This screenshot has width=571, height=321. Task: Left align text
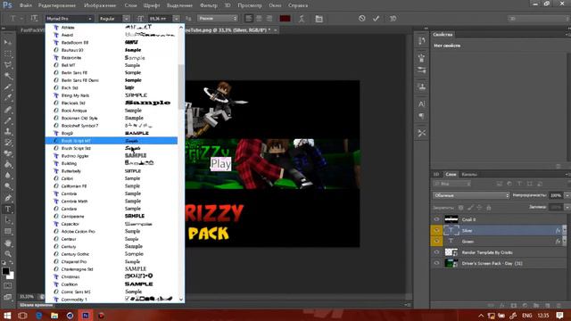248,18
